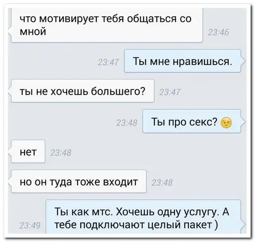Screen dimensions: 255x242
Task: Select the message 'что мотивирует тебя общаться со мной'
Action: tap(107, 25)
